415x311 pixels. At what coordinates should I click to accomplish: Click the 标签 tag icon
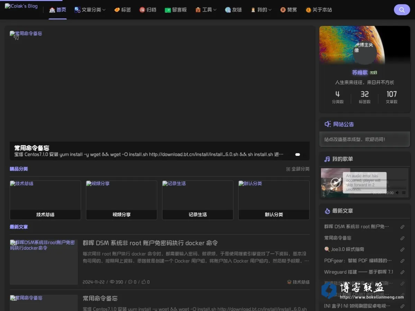[117, 10]
